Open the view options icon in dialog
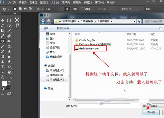The width and height of the screenshot is (164, 118). pyautogui.click(x=160, y=28)
